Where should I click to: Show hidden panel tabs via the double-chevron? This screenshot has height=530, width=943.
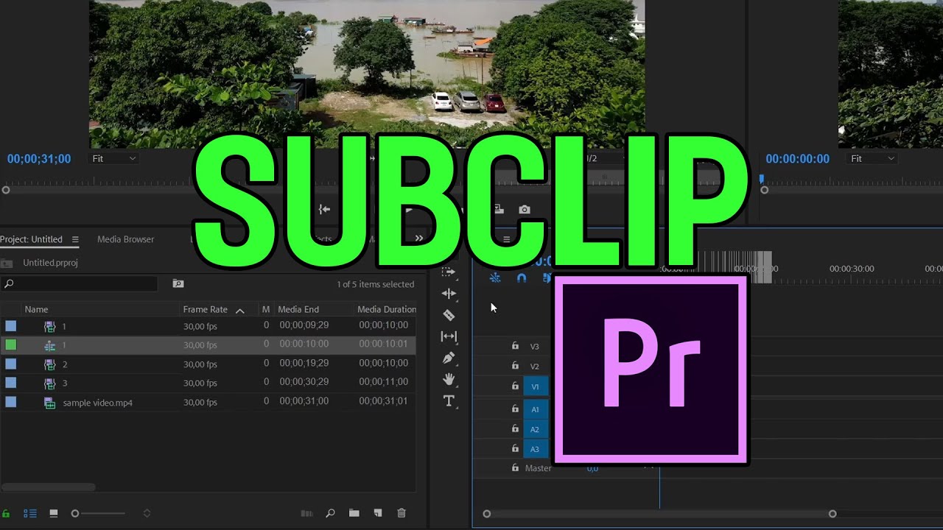click(419, 239)
